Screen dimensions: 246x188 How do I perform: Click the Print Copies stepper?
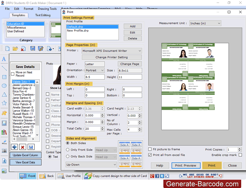(239, 149)
